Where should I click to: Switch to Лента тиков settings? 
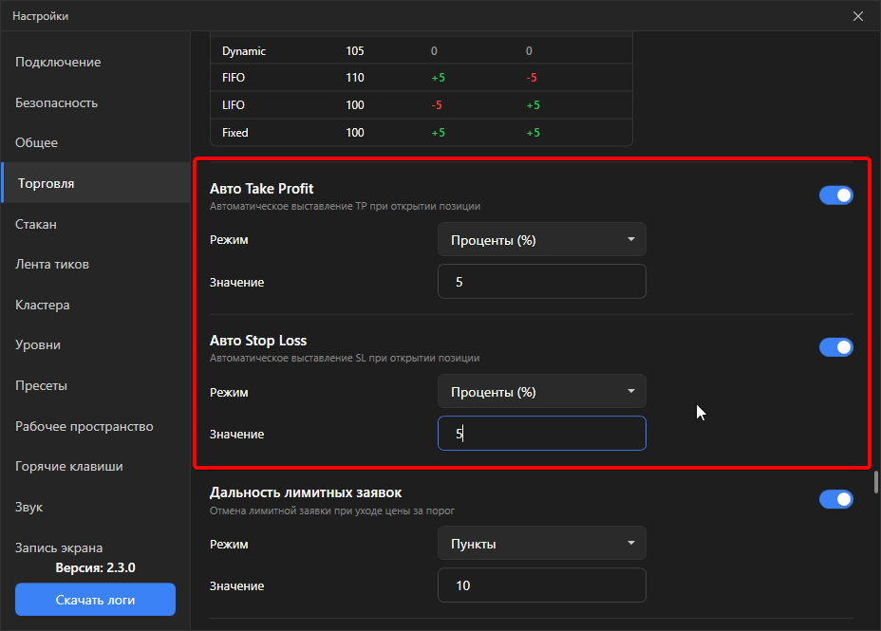(96, 265)
